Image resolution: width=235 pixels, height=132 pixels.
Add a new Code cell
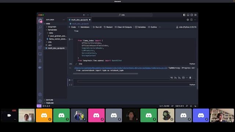[72, 27]
